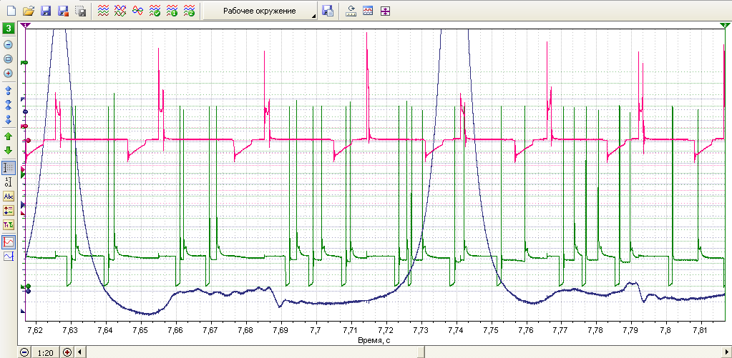Click the blue opposing double arrows icon
Screen dimensions: 732x358
click(x=8, y=104)
